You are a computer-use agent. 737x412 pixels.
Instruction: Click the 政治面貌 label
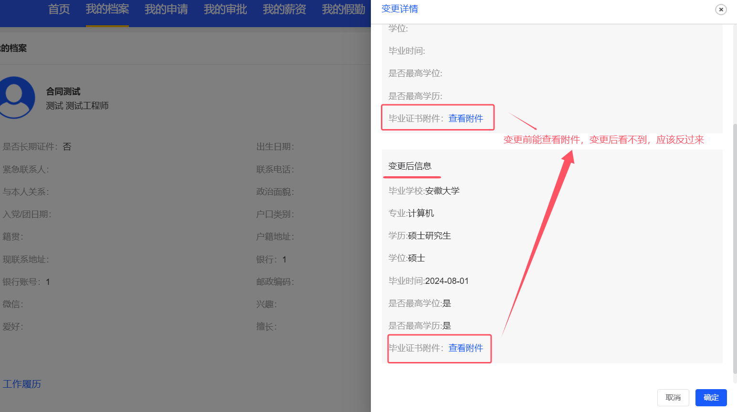point(275,192)
